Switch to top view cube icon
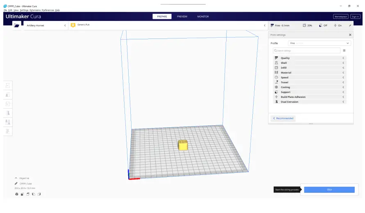This screenshot has width=365, height=213. 28,194
